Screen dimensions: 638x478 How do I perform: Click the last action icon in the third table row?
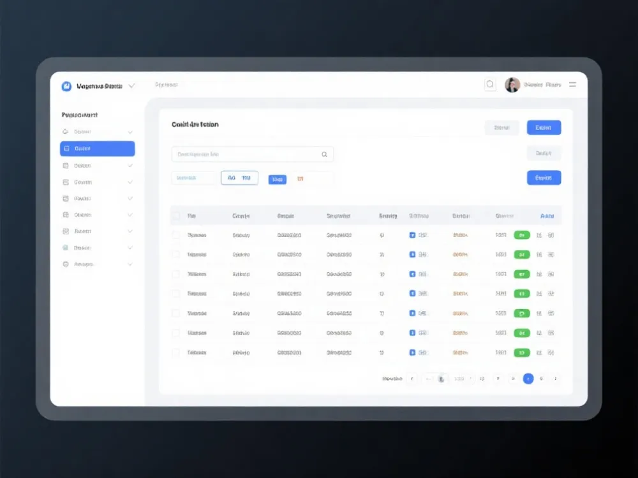click(551, 274)
